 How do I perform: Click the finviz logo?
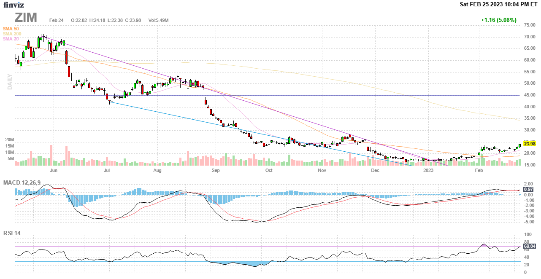click(14, 5)
